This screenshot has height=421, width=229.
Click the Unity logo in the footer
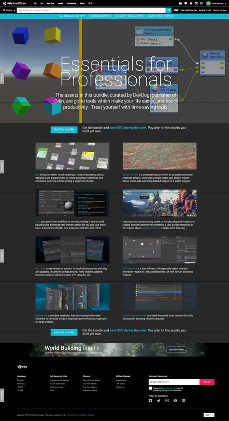click(22, 367)
